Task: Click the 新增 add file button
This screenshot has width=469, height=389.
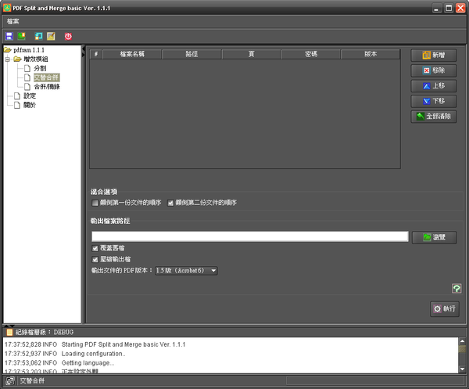Action: coord(434,55)
